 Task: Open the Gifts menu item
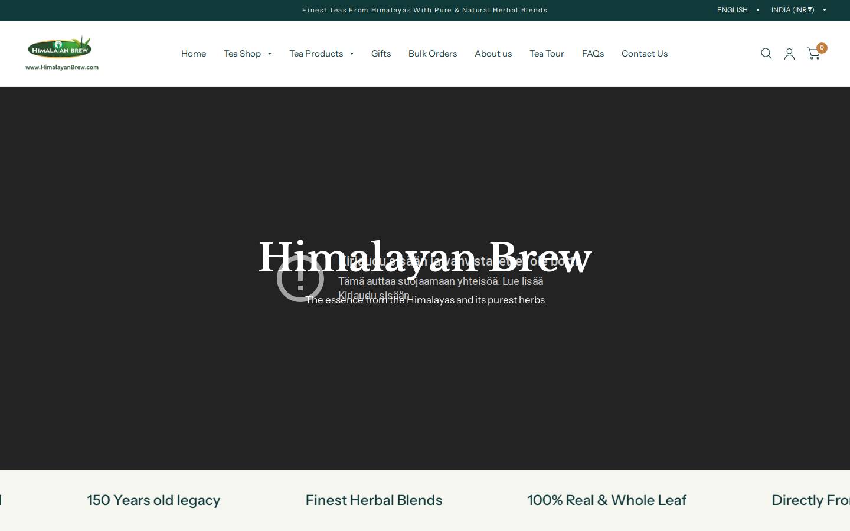381,54
